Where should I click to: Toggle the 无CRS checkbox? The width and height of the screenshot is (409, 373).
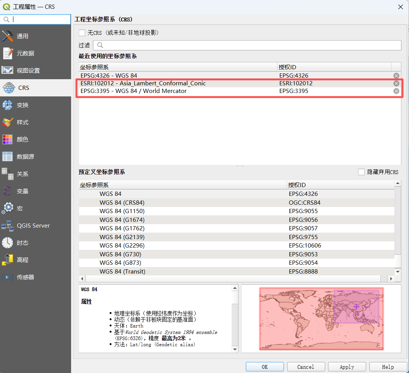[x=82, y=33]
